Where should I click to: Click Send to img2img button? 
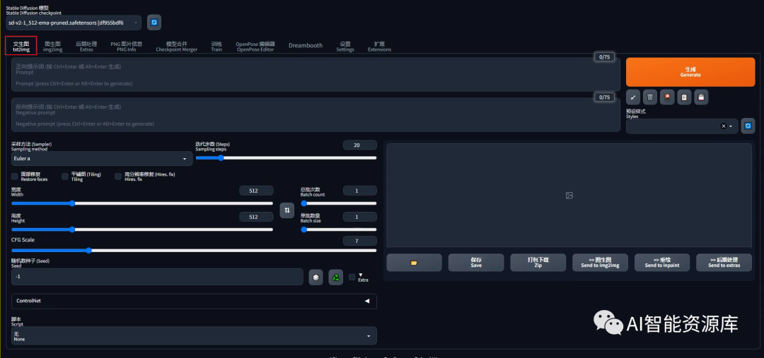tap(600, 263)
